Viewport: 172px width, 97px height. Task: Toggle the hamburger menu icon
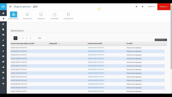click(x=10, y=7)
